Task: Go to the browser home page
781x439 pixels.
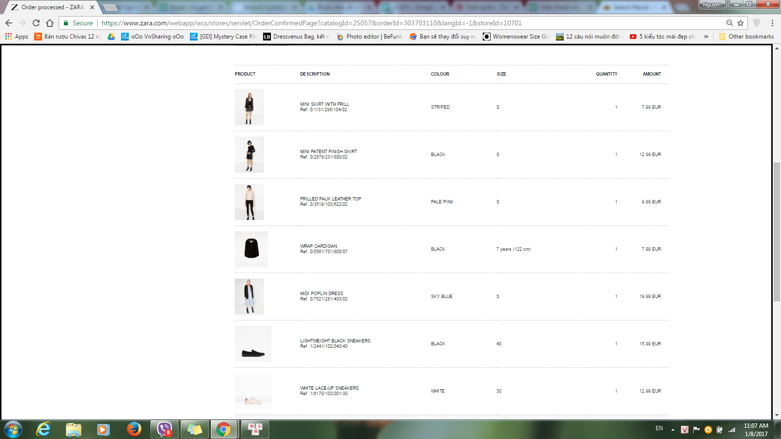Action: (x=50, y=23)
